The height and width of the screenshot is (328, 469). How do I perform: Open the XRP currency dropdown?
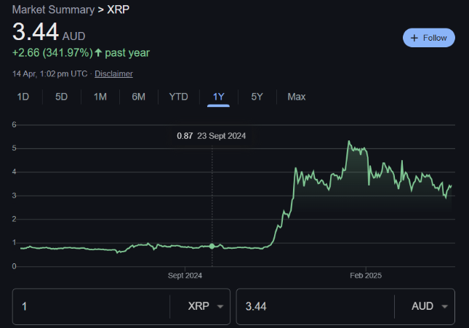click(206, 306)
